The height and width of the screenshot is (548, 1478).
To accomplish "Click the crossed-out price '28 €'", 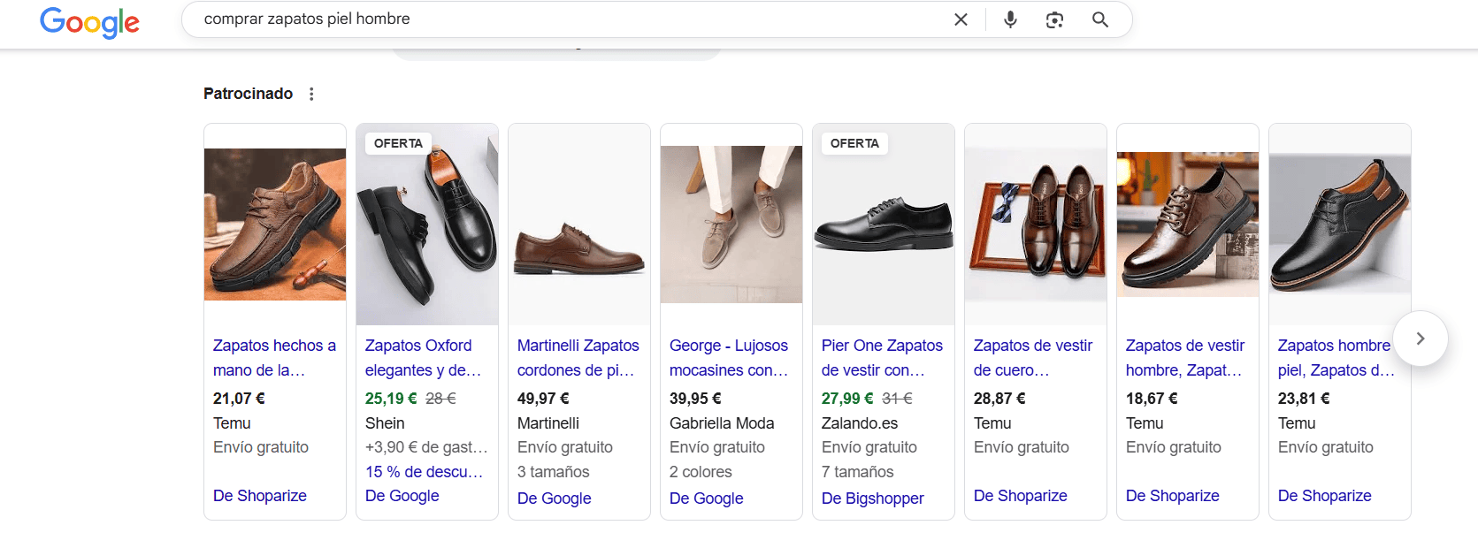I will [440, 399].
